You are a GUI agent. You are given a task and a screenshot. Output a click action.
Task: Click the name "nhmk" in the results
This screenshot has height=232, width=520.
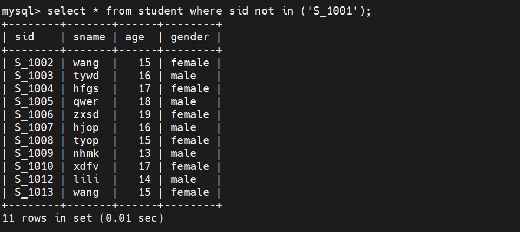tap(86, 154)
